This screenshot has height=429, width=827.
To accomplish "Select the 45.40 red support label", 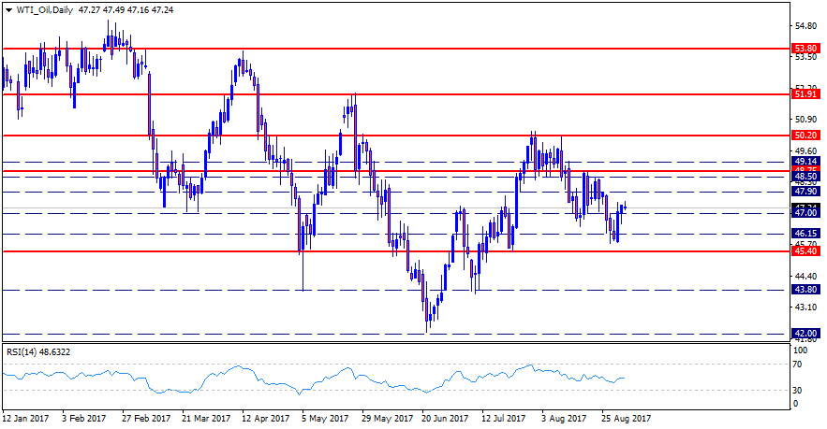I will [805, 251].
